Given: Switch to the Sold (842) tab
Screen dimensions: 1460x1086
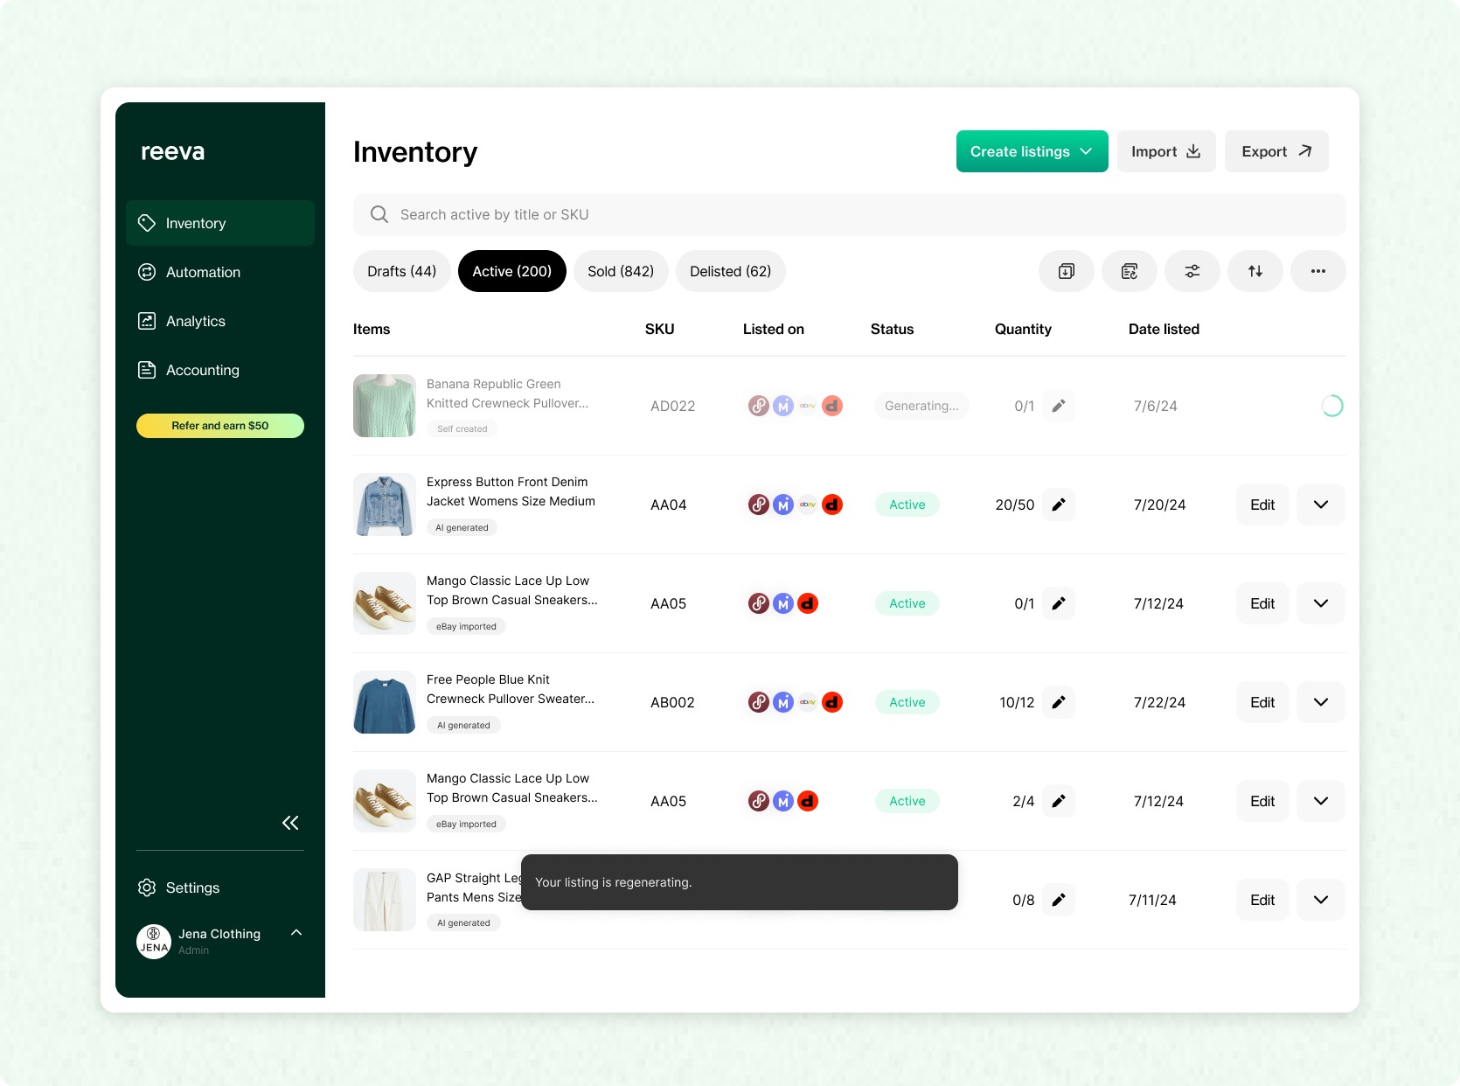Looking at the screenshot, I should [621, 271].
